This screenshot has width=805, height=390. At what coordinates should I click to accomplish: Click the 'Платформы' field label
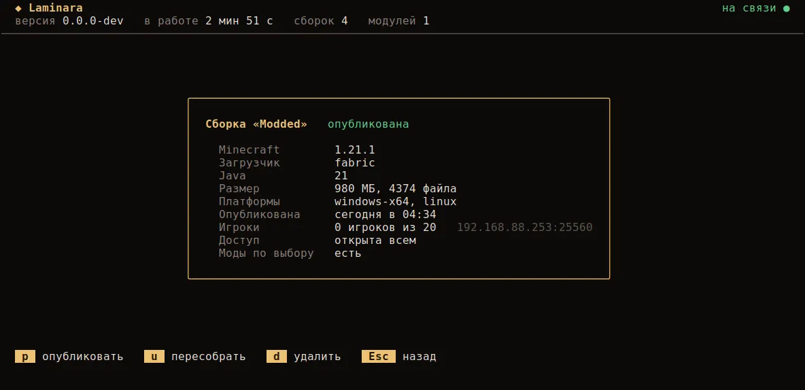click(x=249, y=202)
